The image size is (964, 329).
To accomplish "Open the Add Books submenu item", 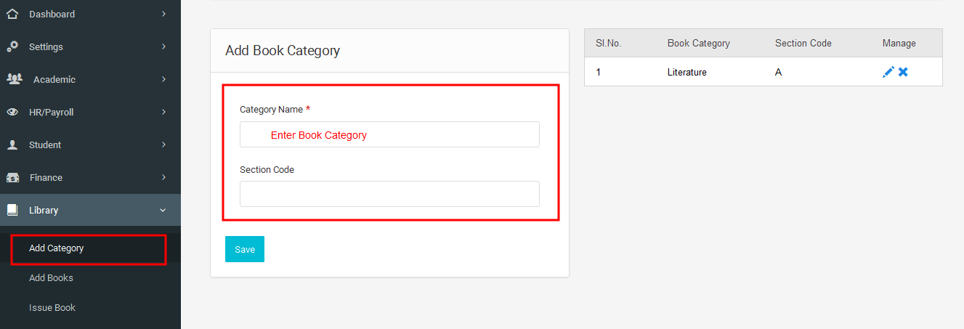I will click(x=51, y=278).
